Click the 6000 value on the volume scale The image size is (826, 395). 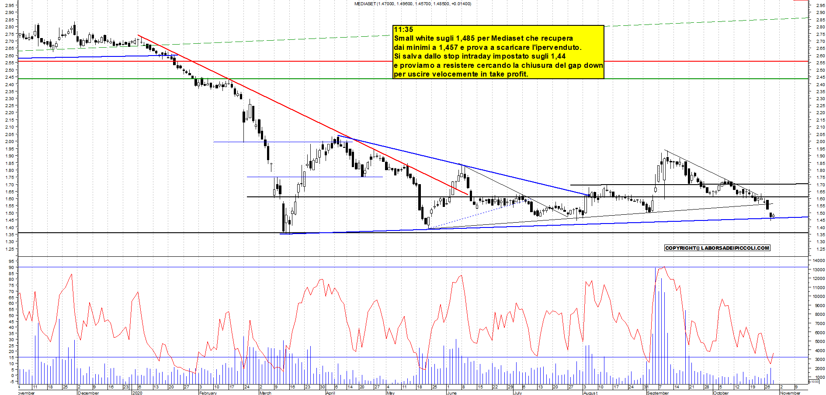(820, 333)
